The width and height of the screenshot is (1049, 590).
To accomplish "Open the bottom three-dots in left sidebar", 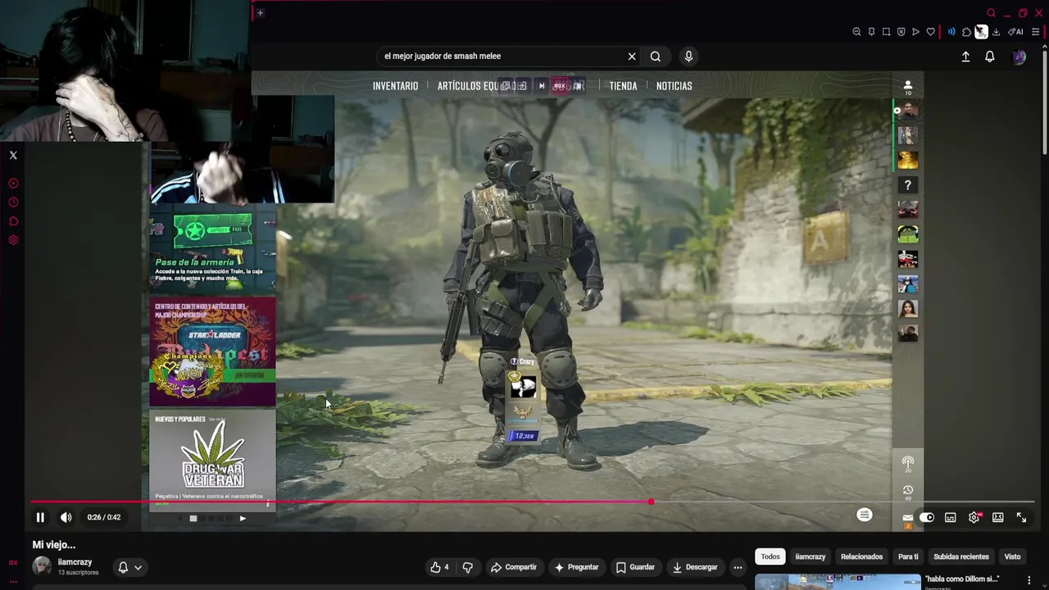I will tap(13, 581).
